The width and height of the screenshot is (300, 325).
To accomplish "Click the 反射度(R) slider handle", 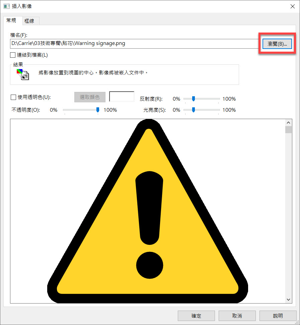I will point(194,99).
